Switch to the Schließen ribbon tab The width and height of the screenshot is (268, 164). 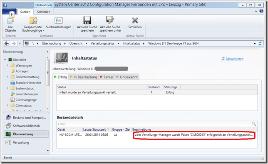point(44,12)
